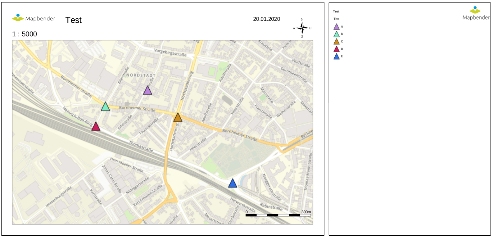The image size is (493, 240).
Task: Click the orange legend symbol C
Action: (x=337, y=42)
